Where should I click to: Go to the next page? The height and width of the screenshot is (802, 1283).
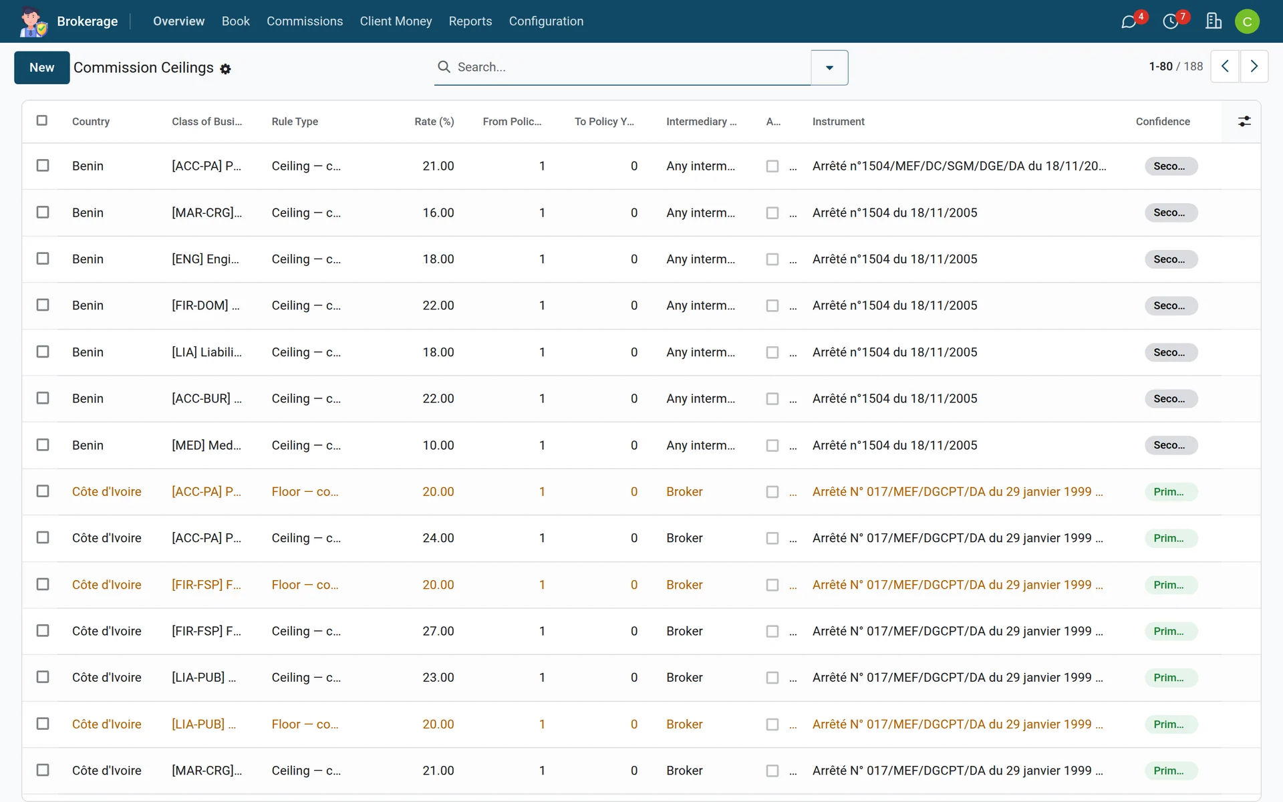point(1254,66)
